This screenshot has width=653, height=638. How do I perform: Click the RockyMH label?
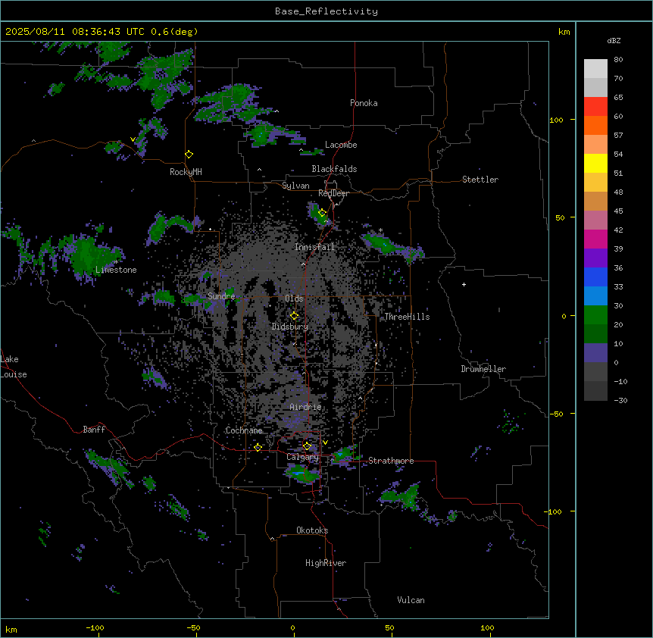tap(186, 172)
